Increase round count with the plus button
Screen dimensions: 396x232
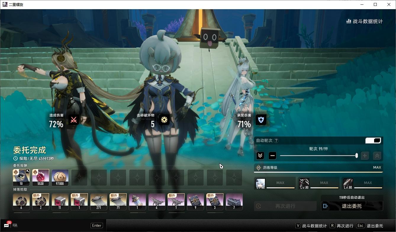[365, 155]
